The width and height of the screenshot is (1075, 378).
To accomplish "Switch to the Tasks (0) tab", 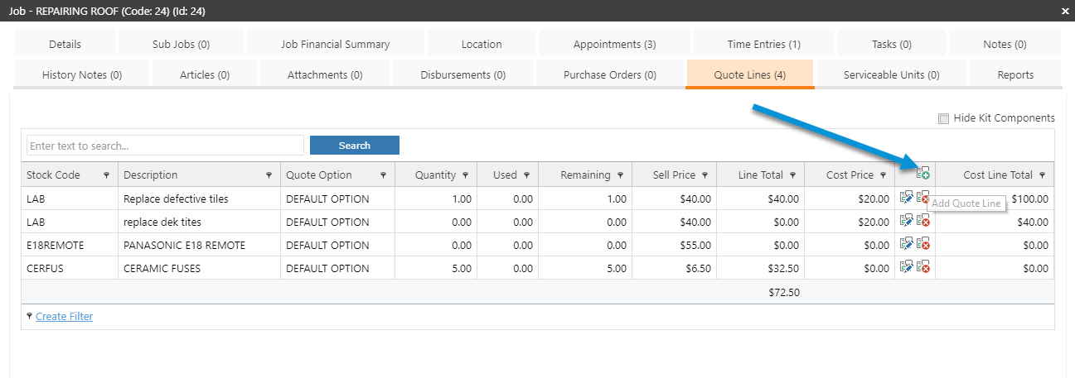I will point(892,44).
